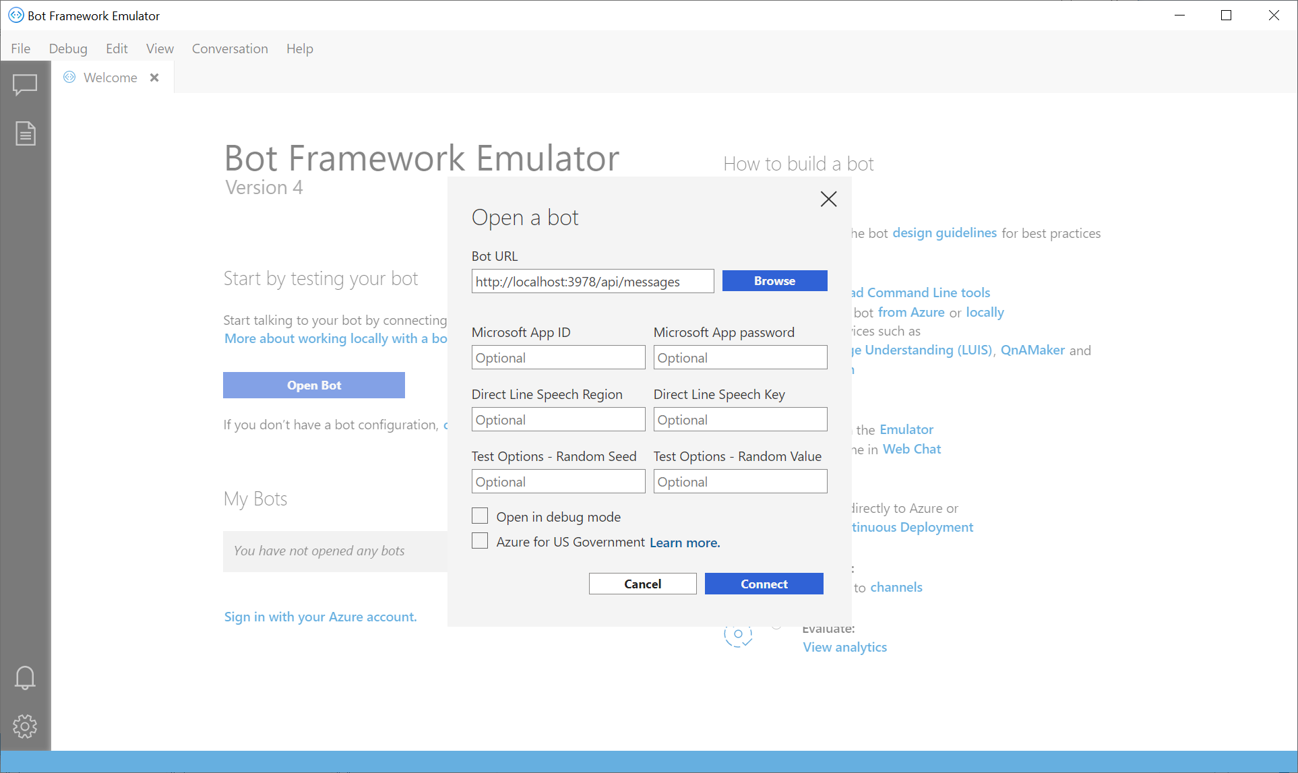Click the Bot URL input field
The height and width of the screenshot is (773, 1298).
point(592,280)
